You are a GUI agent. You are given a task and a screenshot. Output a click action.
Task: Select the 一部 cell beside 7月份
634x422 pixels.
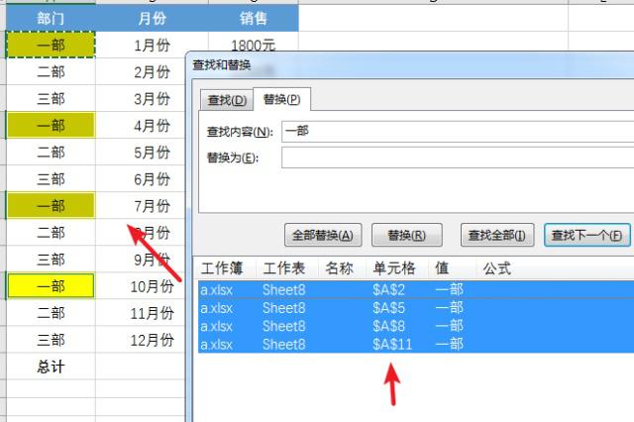[51, 206]
